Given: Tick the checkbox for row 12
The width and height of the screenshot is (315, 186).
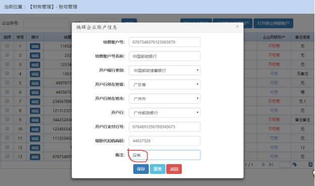Looking at the screenshot, I should coord(7,147).
